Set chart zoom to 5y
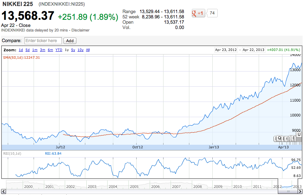Viewport: 304px width, 195px height. click(x=73, y=50)
